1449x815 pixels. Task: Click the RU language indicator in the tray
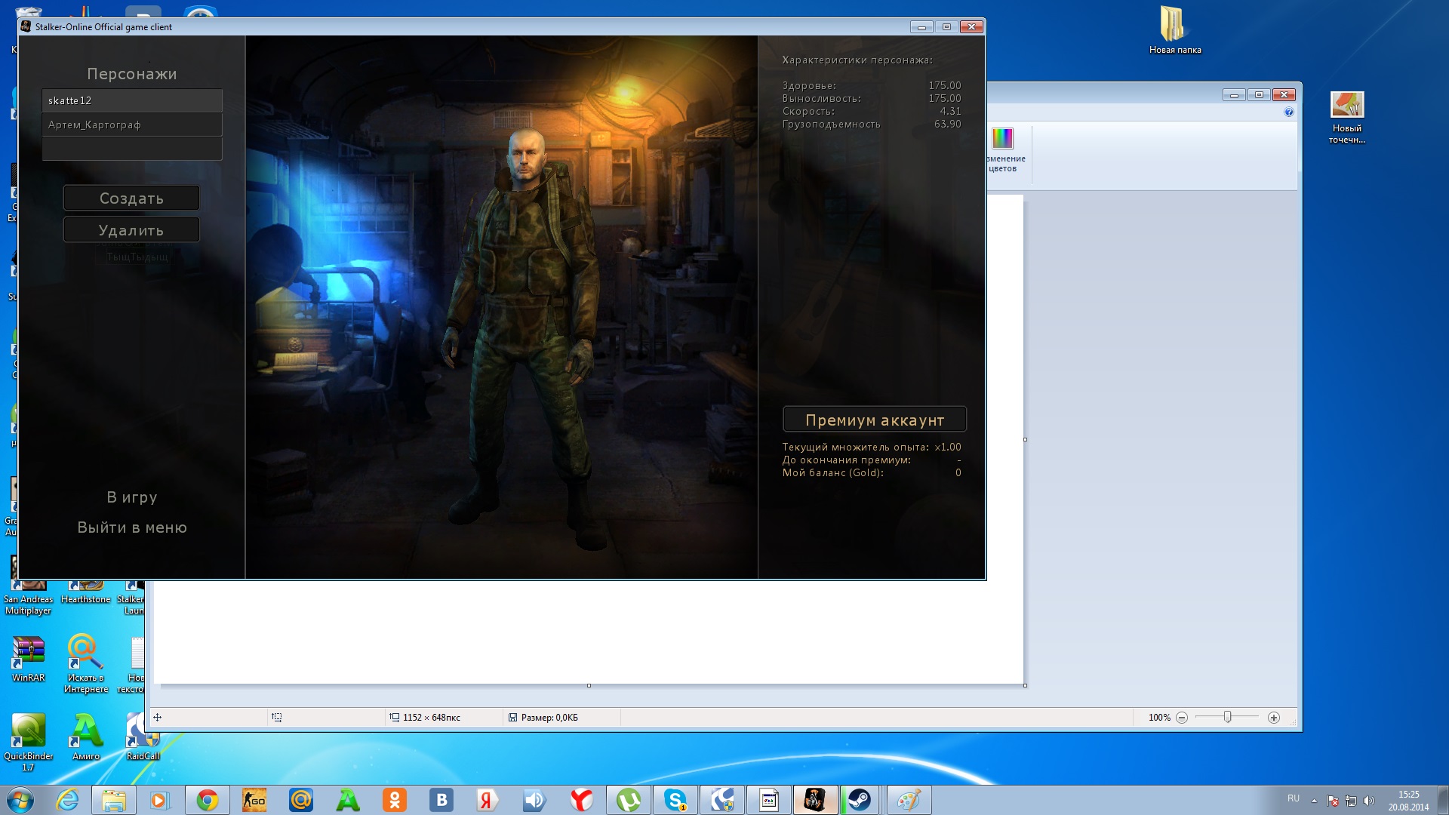pos(1294,798)
